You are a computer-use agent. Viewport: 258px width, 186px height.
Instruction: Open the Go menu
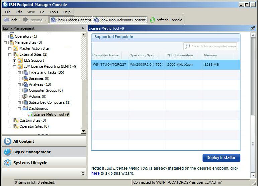(x=42, y=12)
